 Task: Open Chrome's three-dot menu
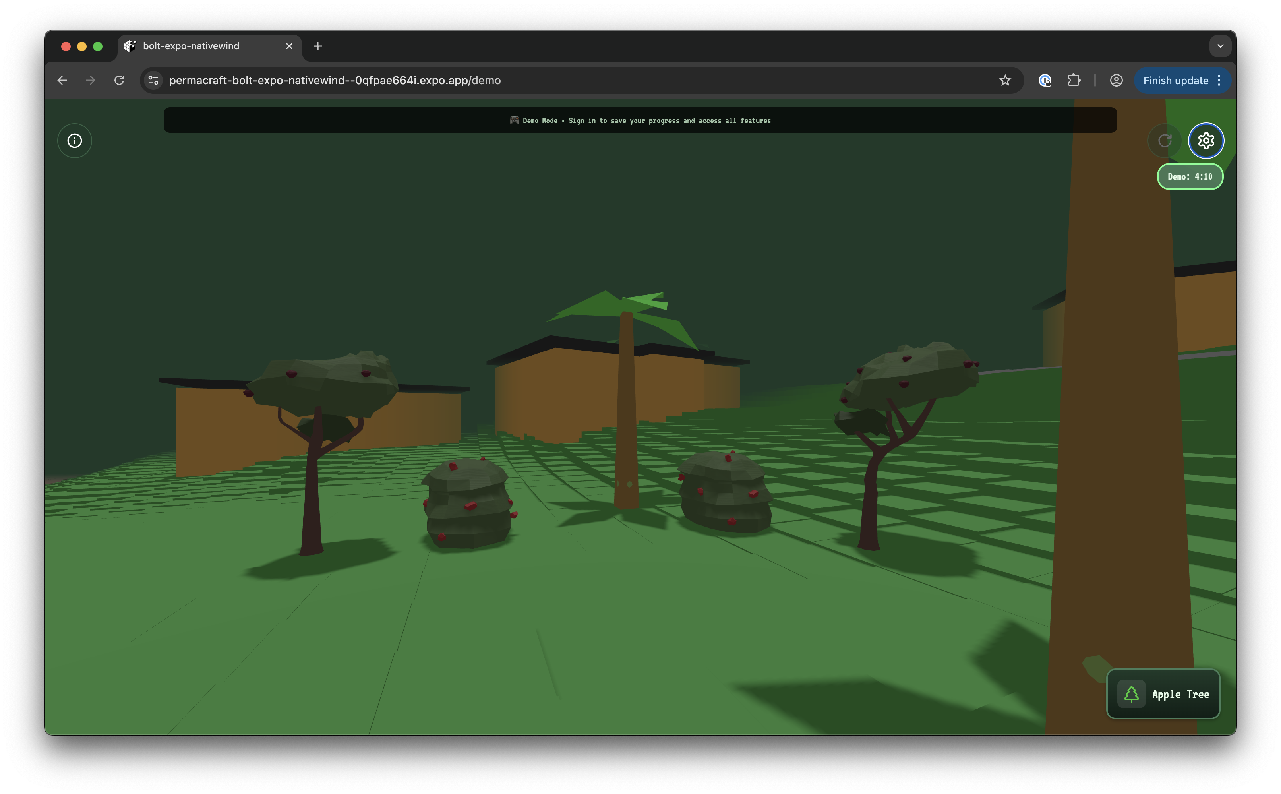point(1219,80)
